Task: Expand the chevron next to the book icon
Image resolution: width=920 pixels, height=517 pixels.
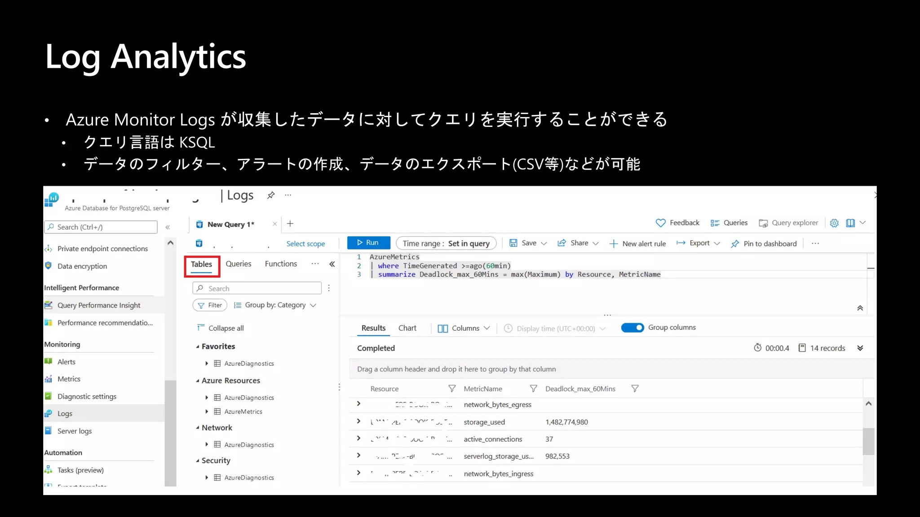Action: (862, 223)
